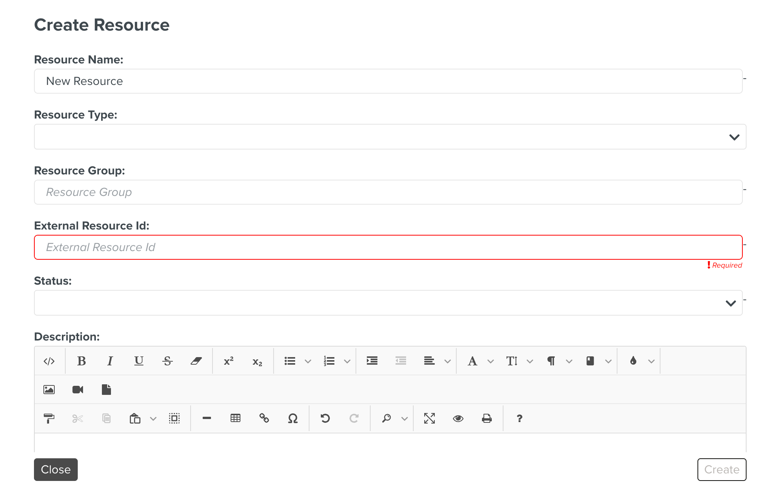Toggle the editor preview mode

coord(458,418)
